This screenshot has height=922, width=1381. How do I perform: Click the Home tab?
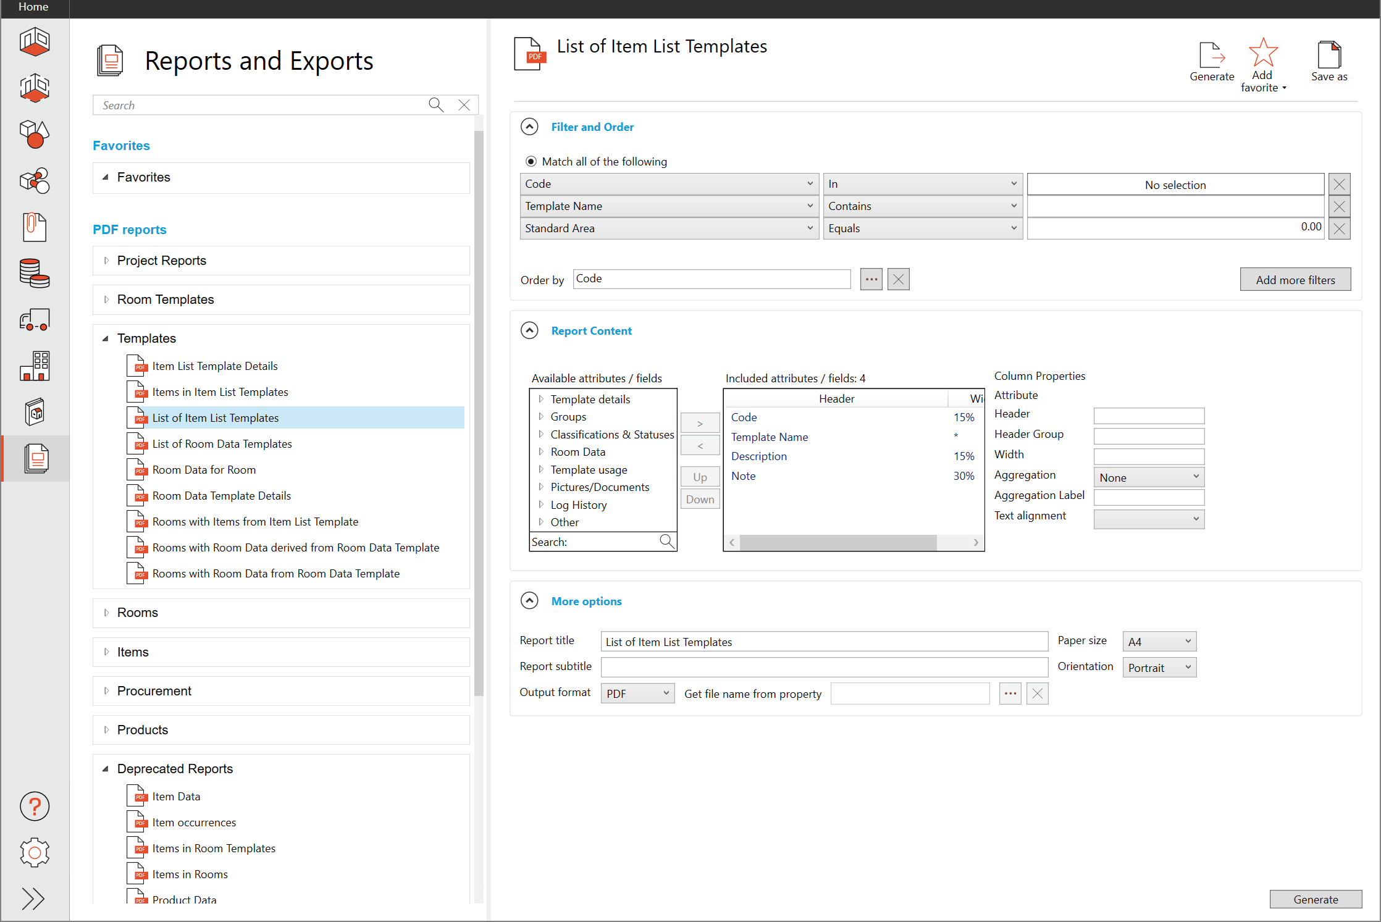(x=33, y=7)
